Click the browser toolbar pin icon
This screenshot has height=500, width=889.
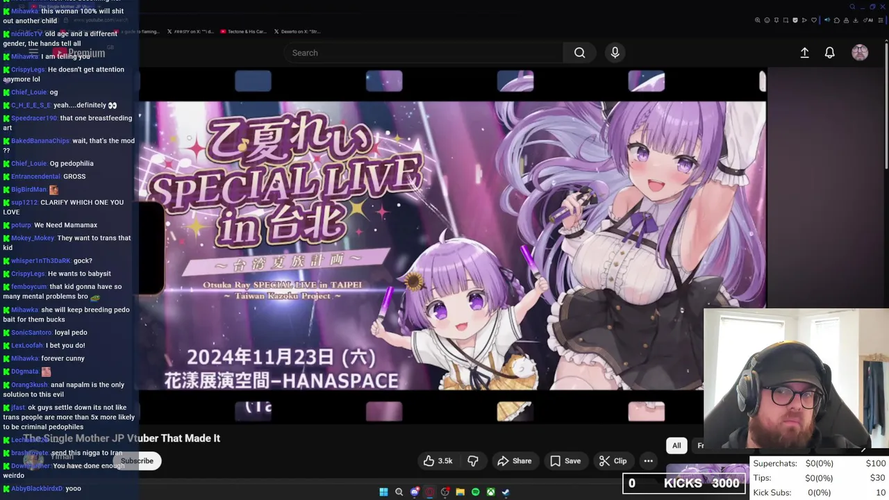pos(776,20)
